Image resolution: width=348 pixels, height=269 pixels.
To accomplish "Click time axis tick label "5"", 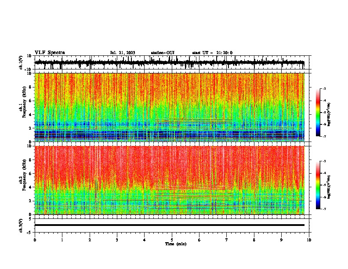I will pos(172,240).
